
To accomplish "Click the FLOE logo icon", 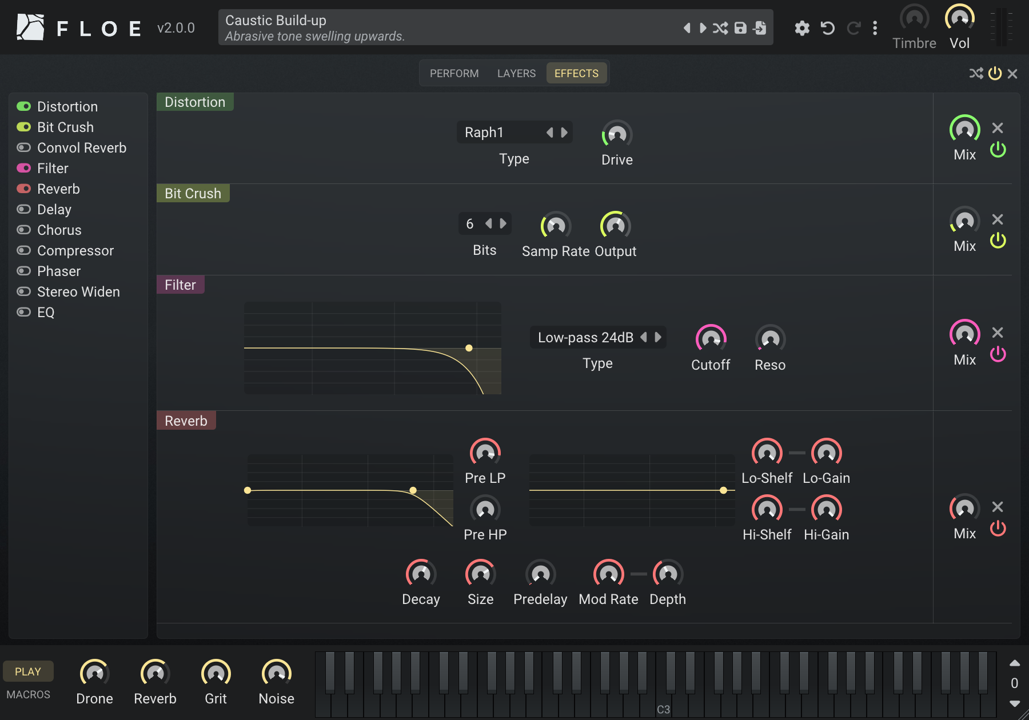I will [30, 27].
